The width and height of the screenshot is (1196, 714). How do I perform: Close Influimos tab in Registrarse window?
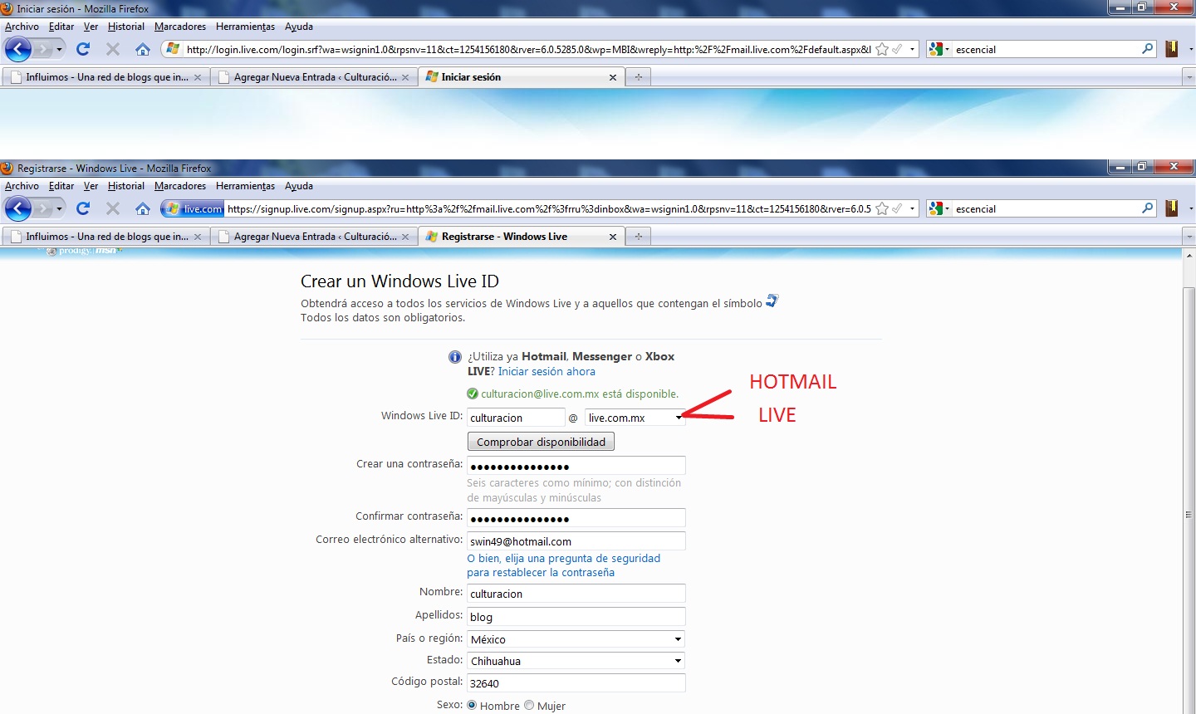click(x=198, y=237)
